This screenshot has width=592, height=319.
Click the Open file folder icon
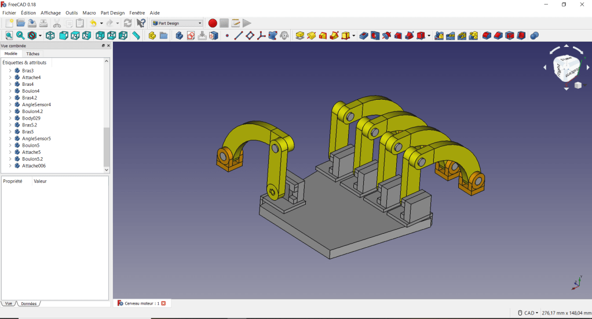pyautogui.click(x=20, y=23)
